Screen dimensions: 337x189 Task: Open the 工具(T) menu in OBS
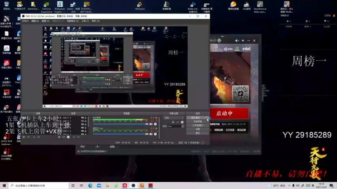click(x=85, y=21)
